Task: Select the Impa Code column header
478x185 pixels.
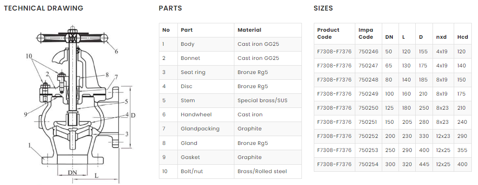Action: pyautogui.click(x=366, y=33)
